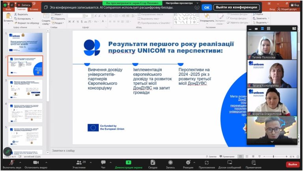
Task: Click the green pencil annotate icon
Action: [7, 152]
